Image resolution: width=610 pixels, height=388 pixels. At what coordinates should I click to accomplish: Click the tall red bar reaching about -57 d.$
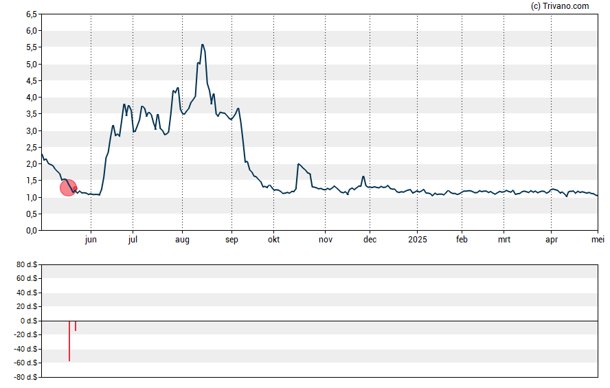(x=69, y=341)
